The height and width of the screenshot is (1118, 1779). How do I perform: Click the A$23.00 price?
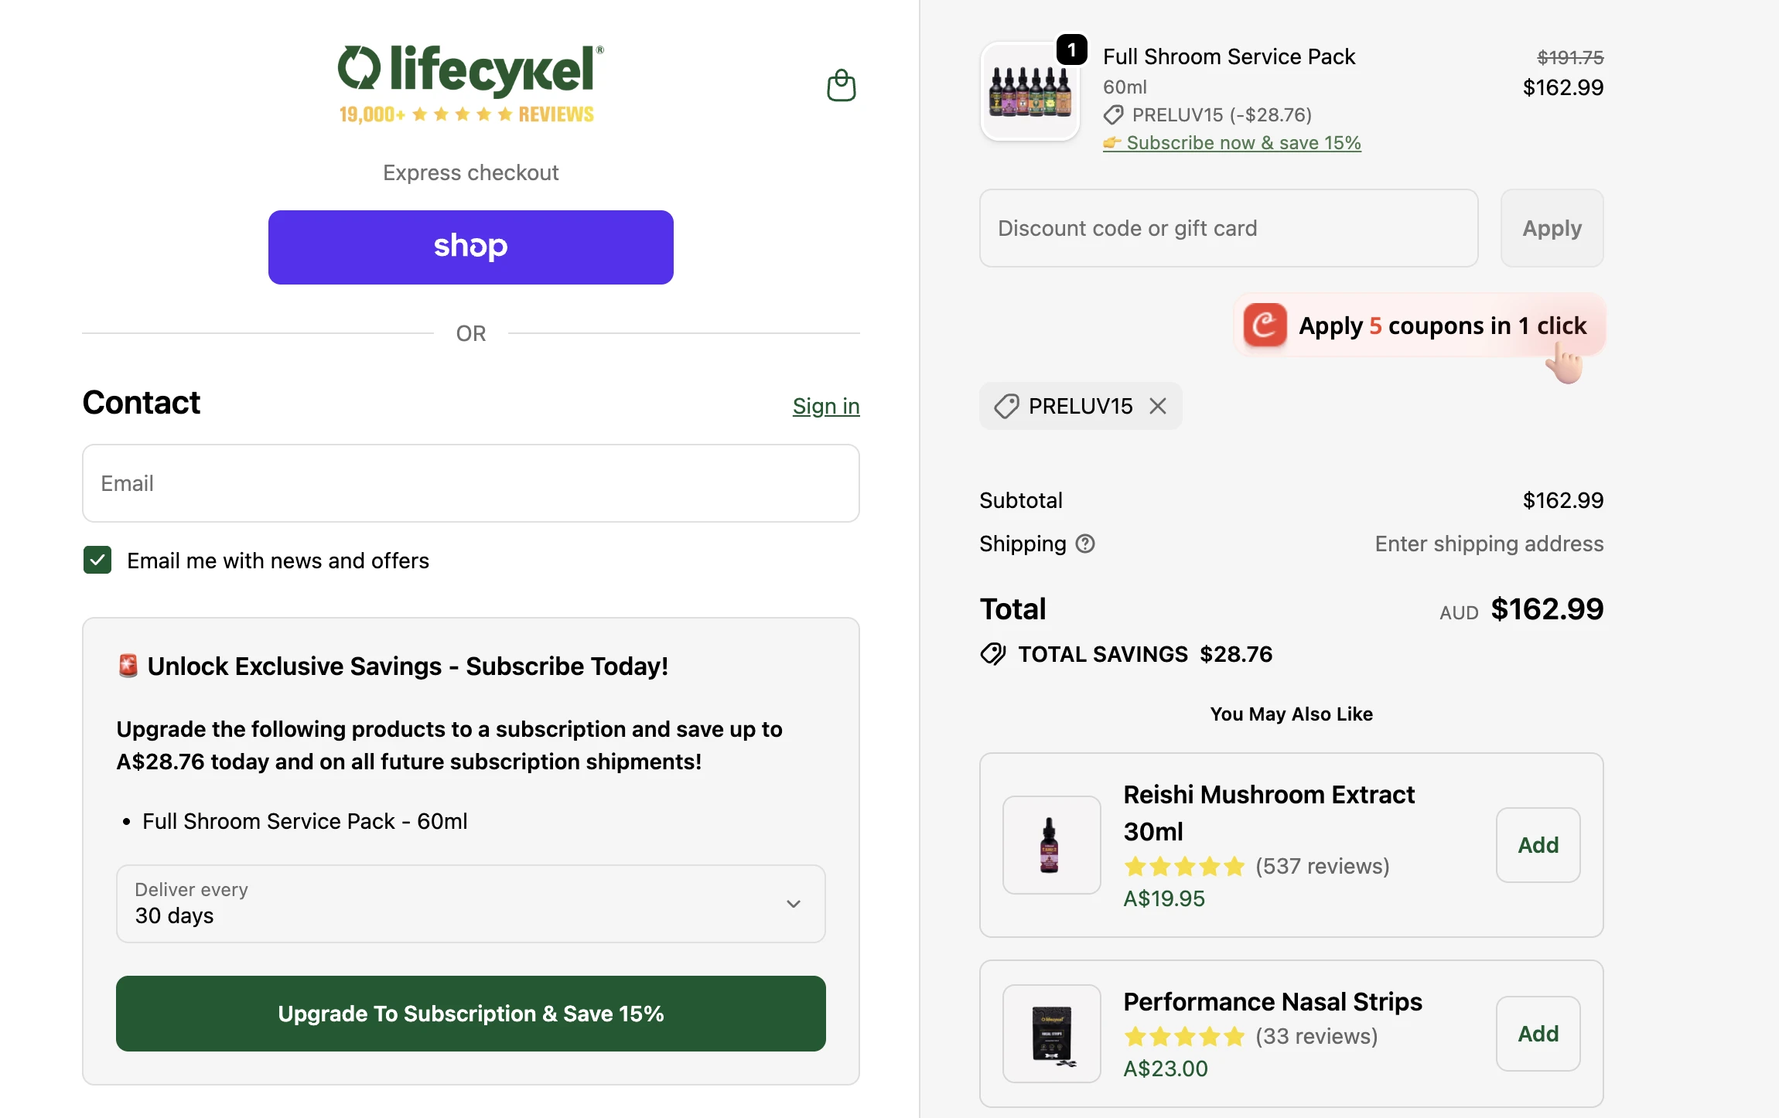point(1165,1069)
